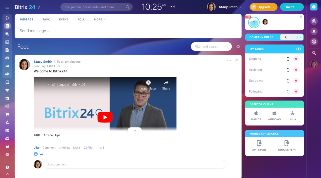The height and width of the screenshot is (178, 321).
Task: Open the Calendar icon in the sidebar
Action: pos(7,42)
